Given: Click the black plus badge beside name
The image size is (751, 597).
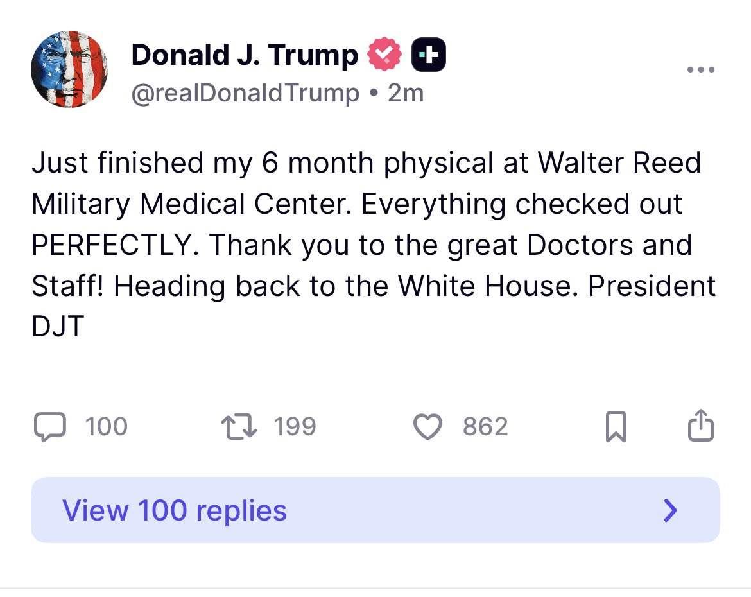Looking at the screenshot, I should click(x=429, y=55).
